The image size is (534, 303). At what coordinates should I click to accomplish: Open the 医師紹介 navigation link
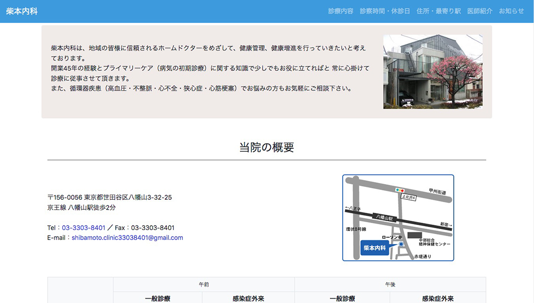click(480, 11)
